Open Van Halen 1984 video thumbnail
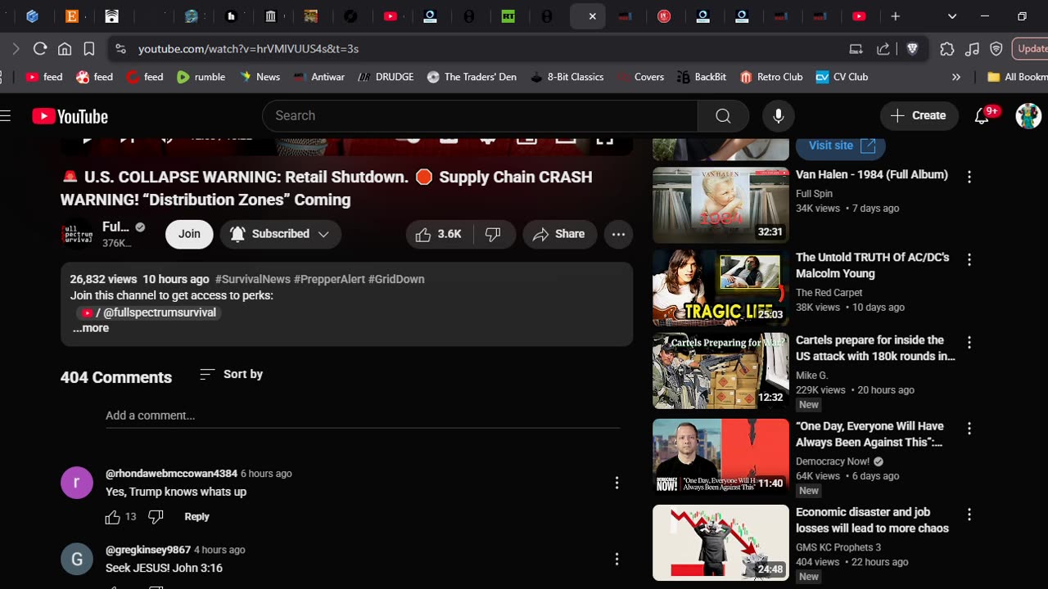Viewport: 1048px width, 589px height. pyautogui.click(x=720, y=205)
